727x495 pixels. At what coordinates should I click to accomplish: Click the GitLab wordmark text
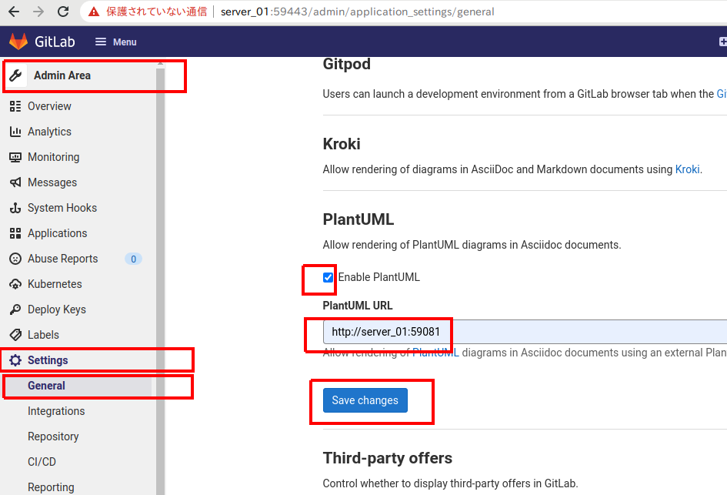pos(55,42)
